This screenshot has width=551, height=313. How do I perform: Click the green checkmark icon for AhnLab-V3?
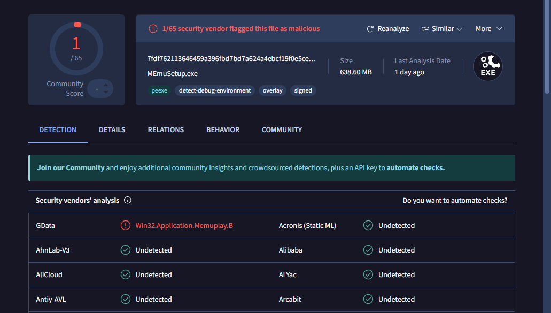(126, 250)
